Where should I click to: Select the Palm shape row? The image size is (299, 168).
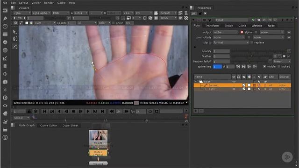(x=242, y=89)
